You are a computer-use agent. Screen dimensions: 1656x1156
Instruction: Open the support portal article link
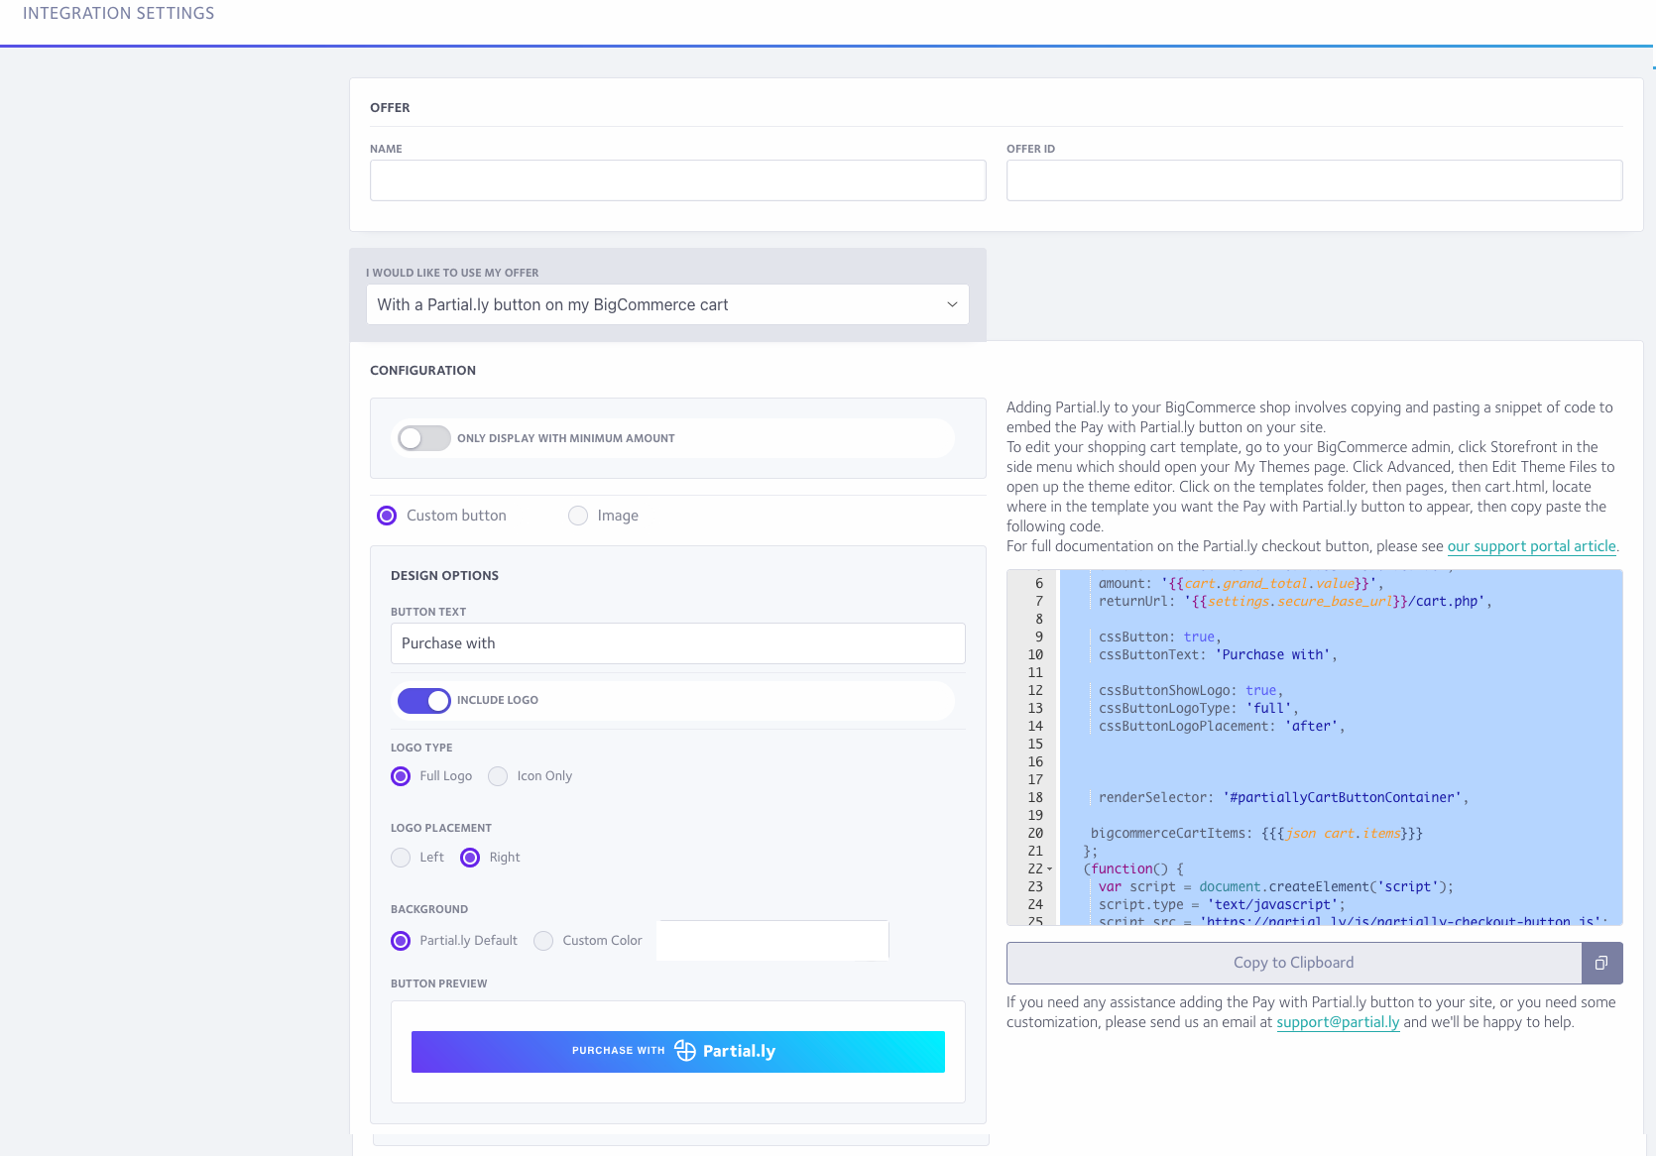coord(1532,546)
